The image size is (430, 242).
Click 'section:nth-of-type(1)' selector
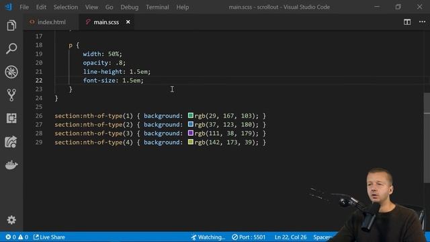point(93,116)
